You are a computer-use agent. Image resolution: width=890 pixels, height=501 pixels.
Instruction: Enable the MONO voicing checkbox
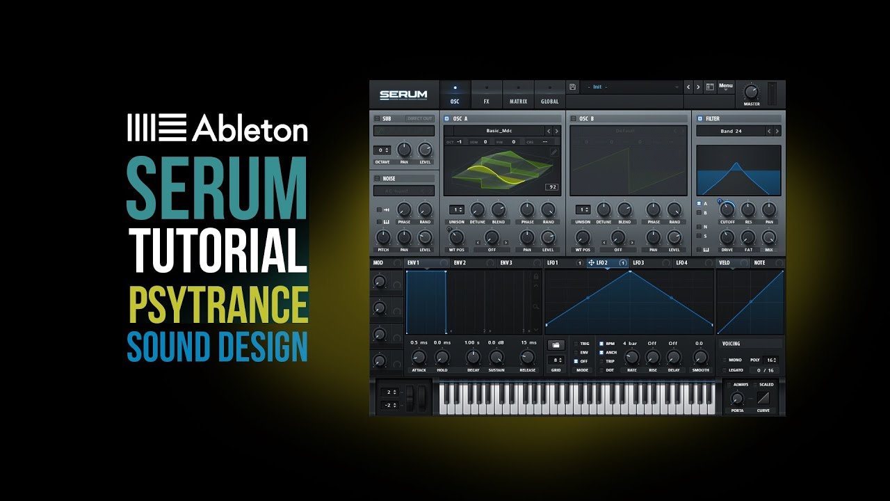(x=724, y=360)
